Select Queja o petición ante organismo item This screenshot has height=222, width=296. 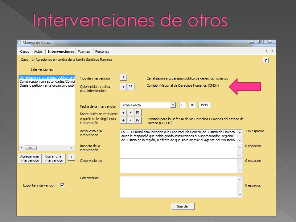47,85
